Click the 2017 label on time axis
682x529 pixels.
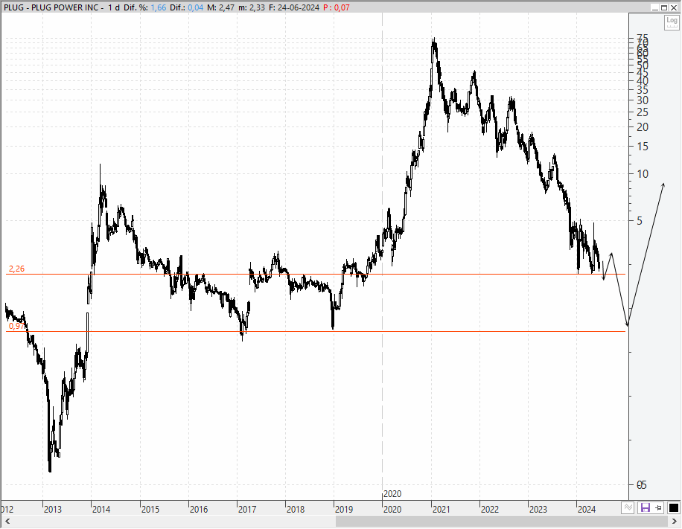click(247, 509)
